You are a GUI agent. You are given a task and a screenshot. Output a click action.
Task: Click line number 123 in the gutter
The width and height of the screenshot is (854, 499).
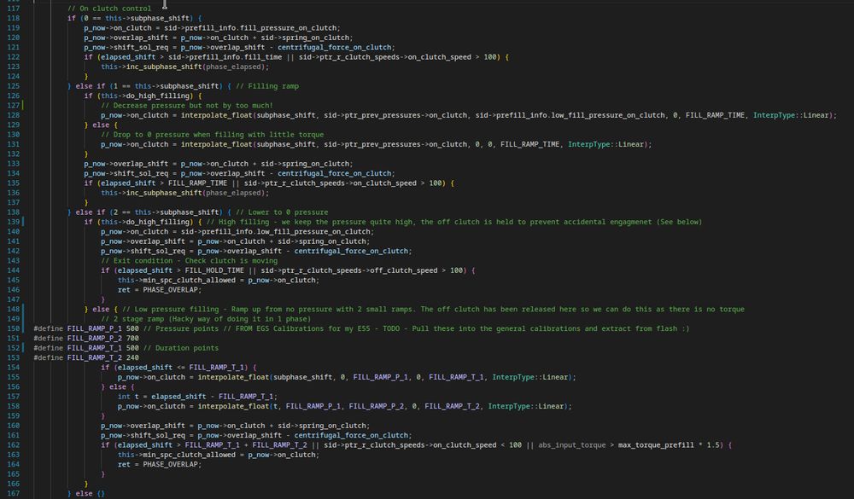click(13, 67)
